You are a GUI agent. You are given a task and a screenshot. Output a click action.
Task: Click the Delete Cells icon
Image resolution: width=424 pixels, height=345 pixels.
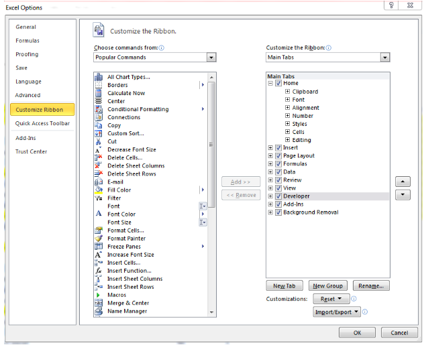pos(99,157)
